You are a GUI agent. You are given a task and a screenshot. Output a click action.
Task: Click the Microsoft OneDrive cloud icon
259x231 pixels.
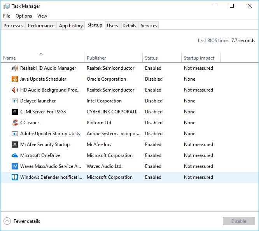point(15,155)
